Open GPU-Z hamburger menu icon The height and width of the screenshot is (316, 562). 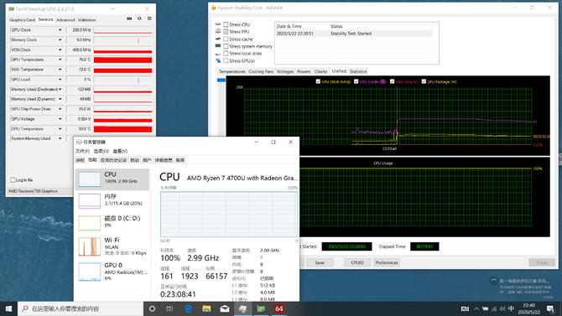[x=149, y=18]
